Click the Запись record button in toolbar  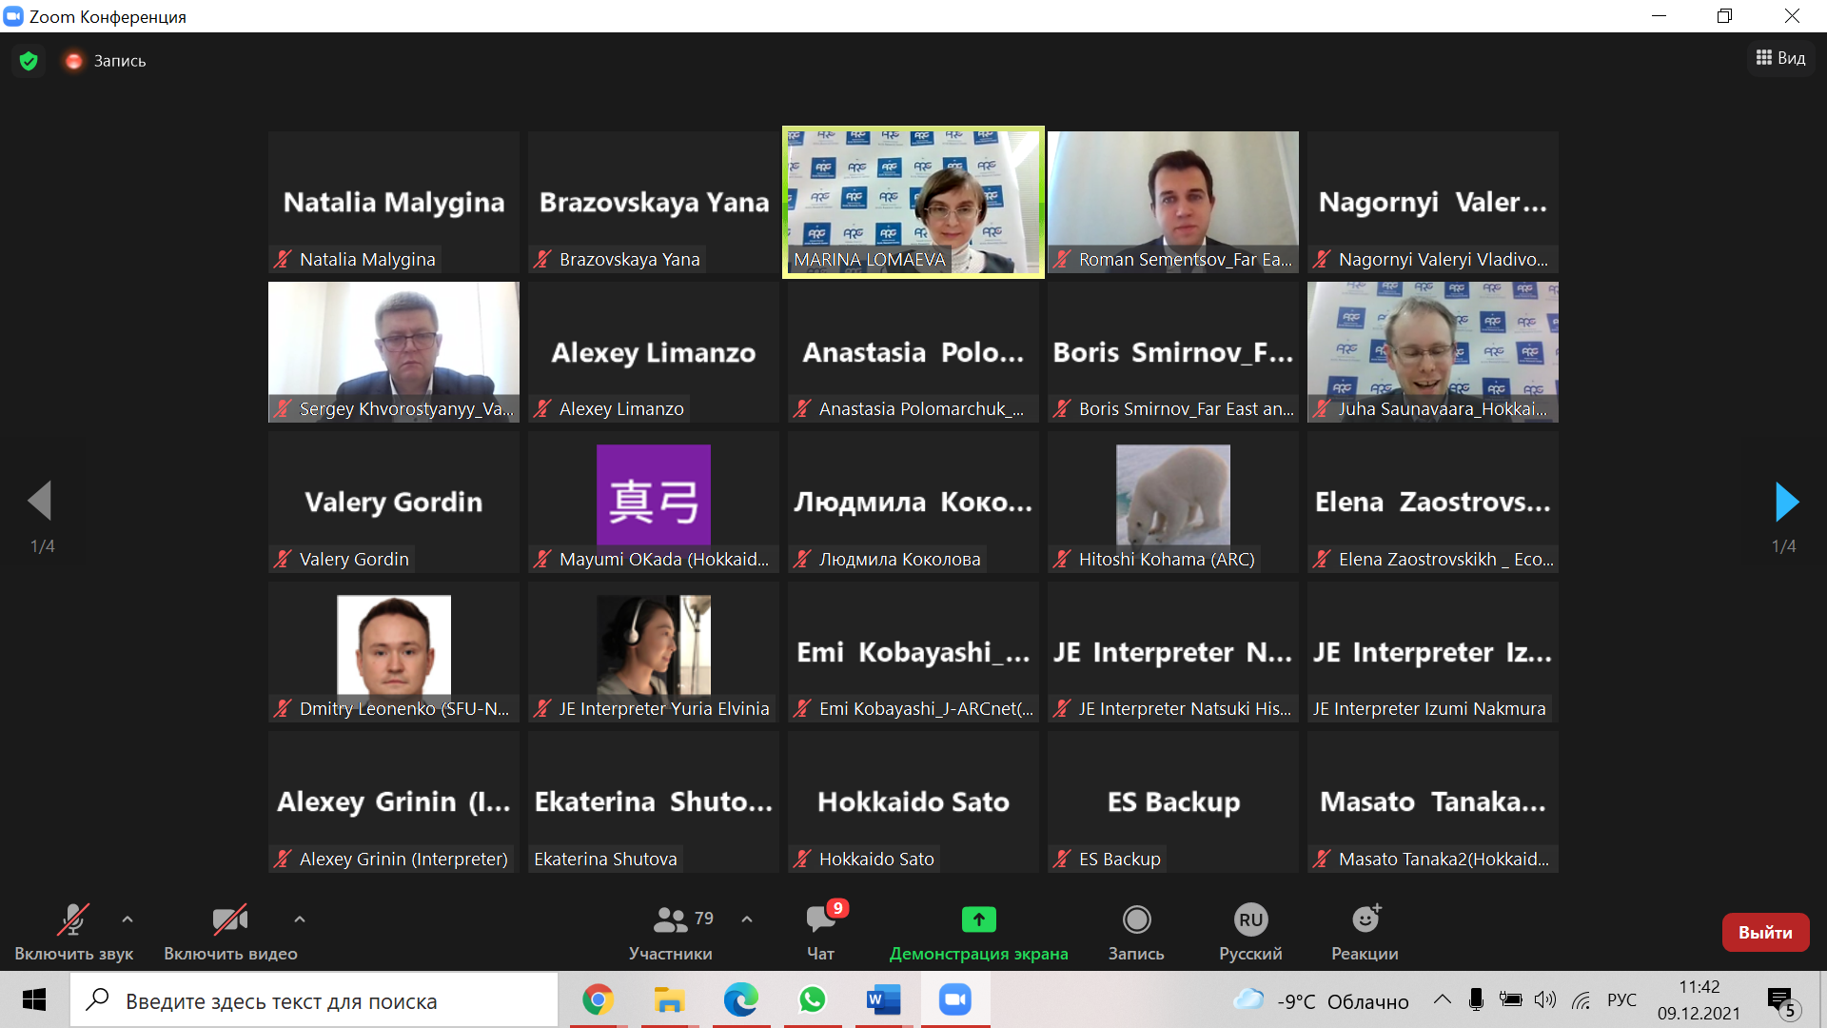tap(1136, 933)
